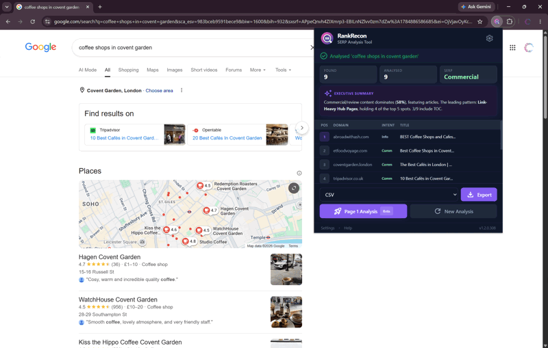The height and width of the screenshot is (348, 548).
Task: Reload the page using the refresh icon
Action: [x=32, y=22]
